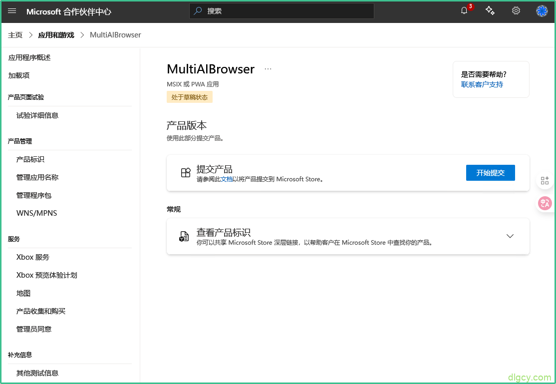Expand the 查看产品标识 section chevron

point(510,236)
